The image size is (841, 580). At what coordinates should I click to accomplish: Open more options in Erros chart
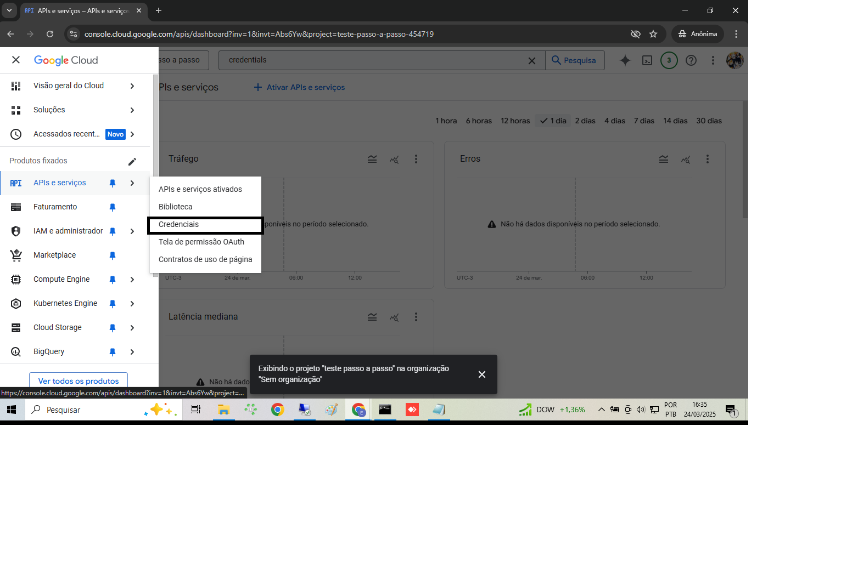[x=707, y=159]
